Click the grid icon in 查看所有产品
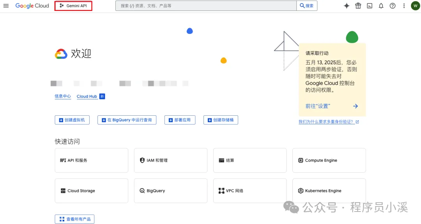 click(x=62, y=219)
